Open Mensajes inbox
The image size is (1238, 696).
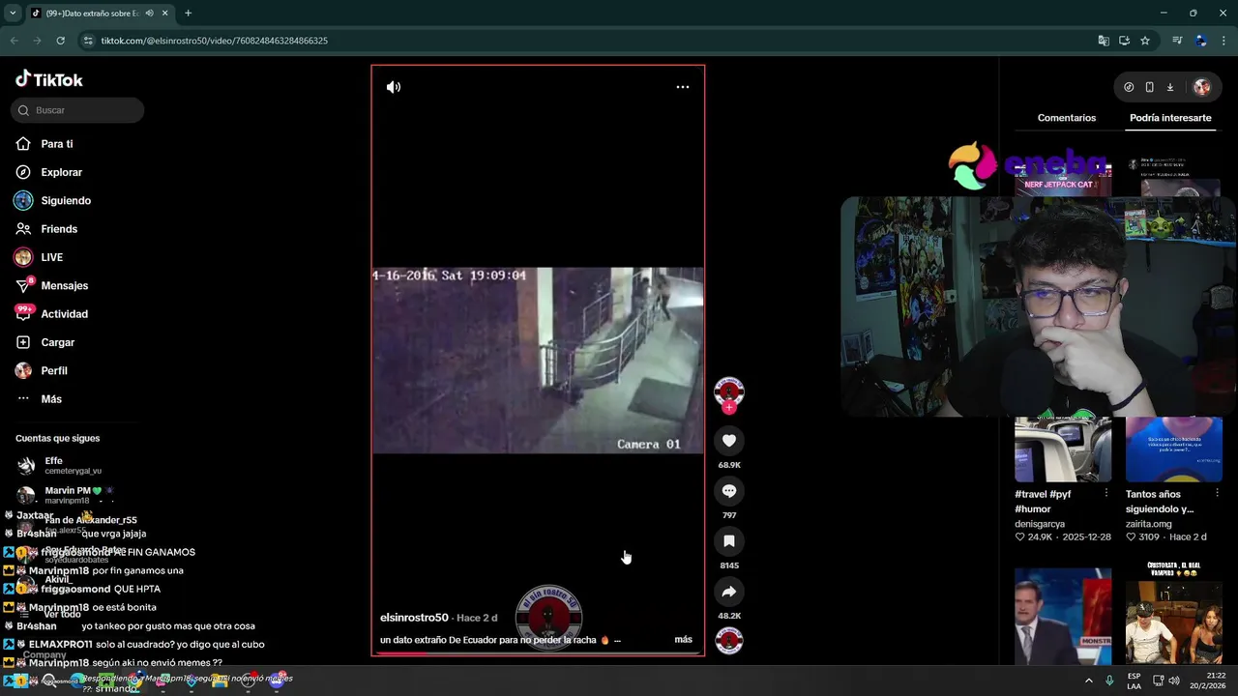[x=64, y=286]
